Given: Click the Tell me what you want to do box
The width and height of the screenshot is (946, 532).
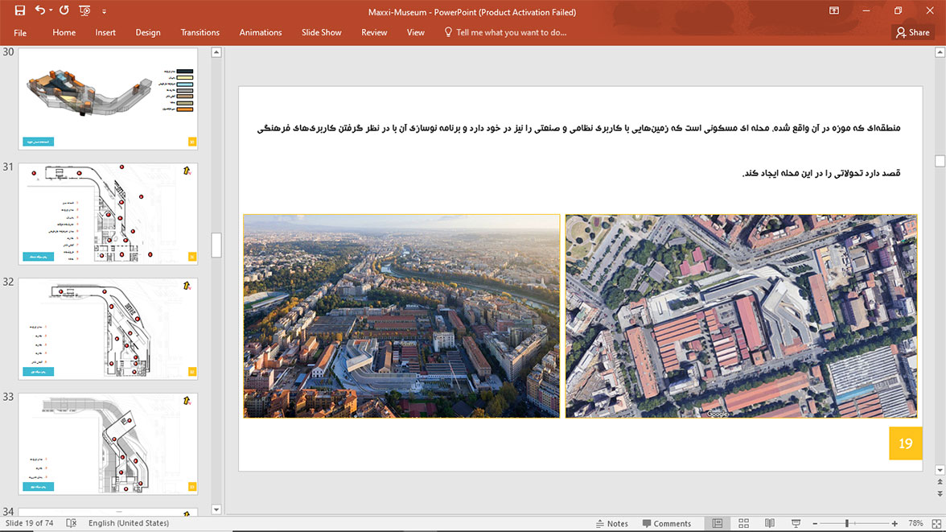Looking at the screenshot, I should 511,33.
